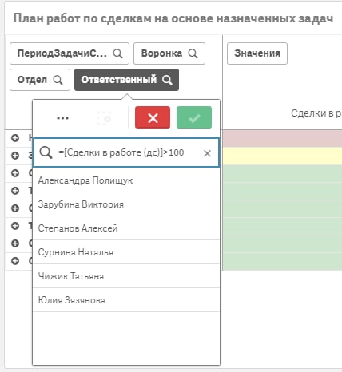342x372 pixels.
Task: Open search for ПериодЗадачиС... field
Action: [x=117, y=53]
